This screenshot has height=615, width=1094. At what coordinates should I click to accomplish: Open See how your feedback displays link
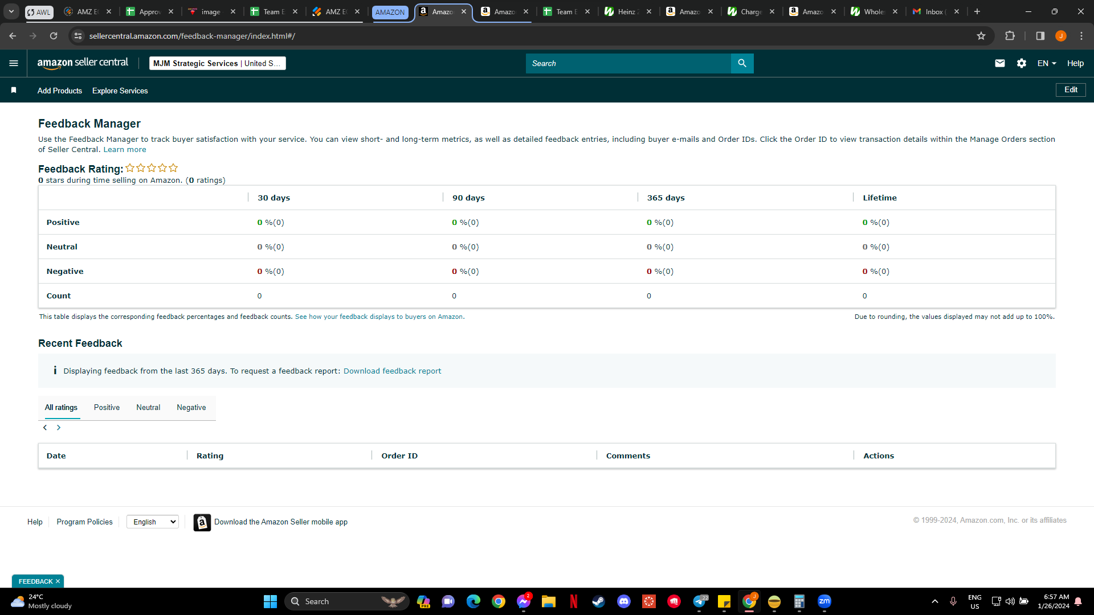(379, 317)
